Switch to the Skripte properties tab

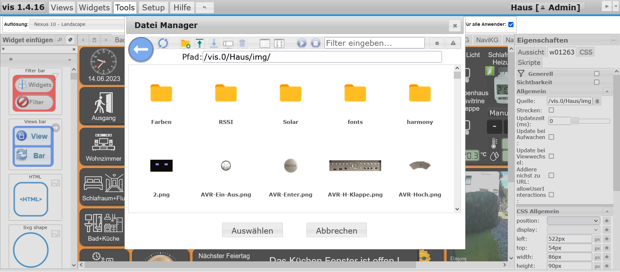click(x=529, y=63)
